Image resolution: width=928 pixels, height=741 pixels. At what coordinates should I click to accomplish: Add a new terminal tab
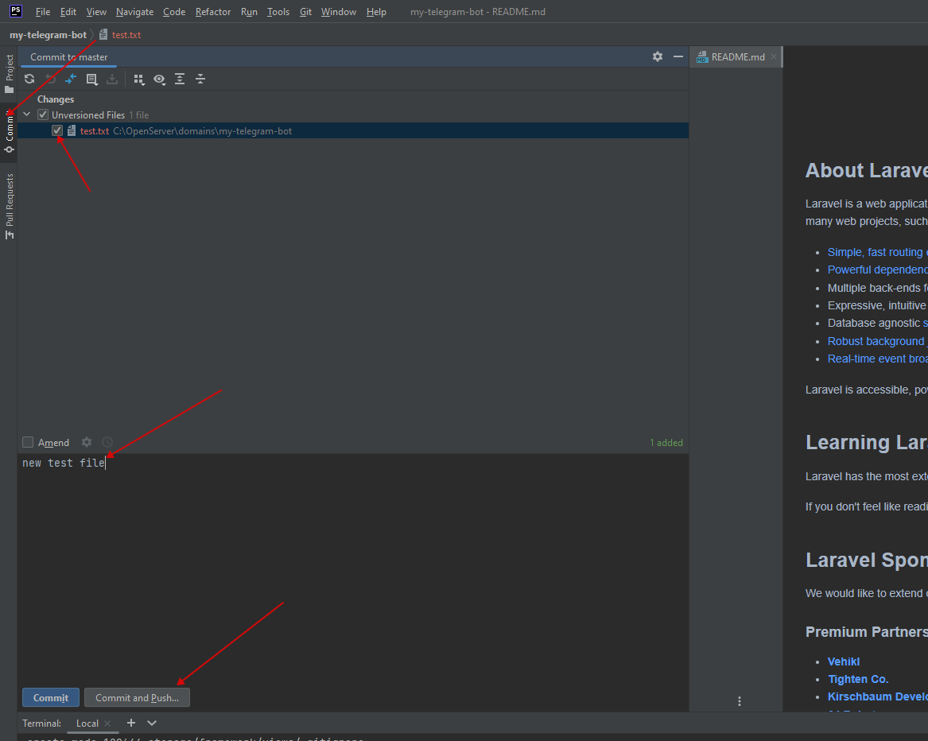pos(131,723)
